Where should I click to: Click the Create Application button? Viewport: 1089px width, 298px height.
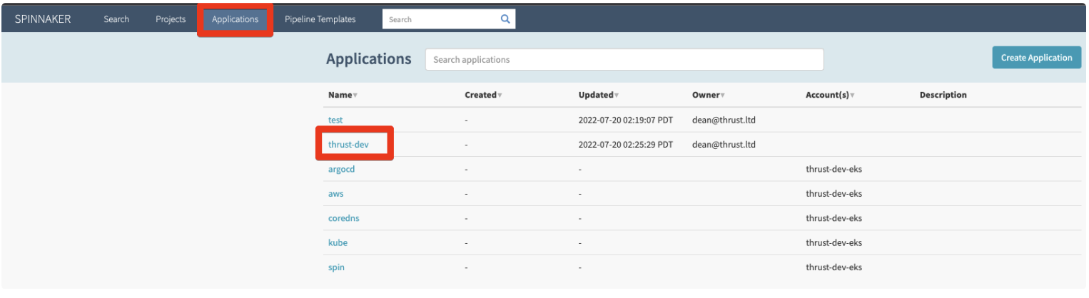click(x=1036, y=58)
